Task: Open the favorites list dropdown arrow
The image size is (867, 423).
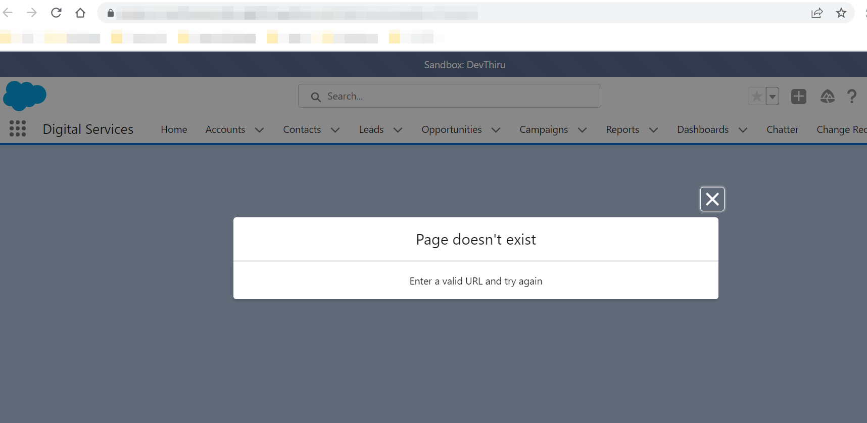Action: pos(773,96)
